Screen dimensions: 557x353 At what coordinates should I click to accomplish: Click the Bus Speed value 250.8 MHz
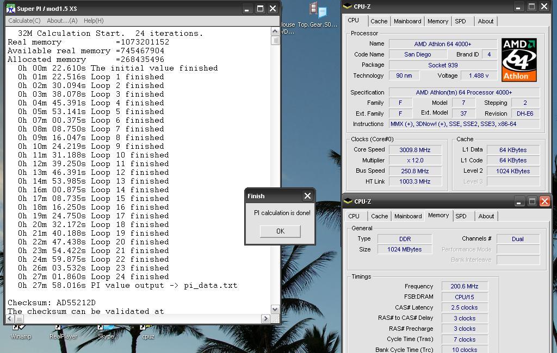(x=415, y=171)
